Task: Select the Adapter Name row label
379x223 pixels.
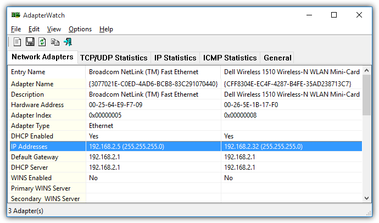Action: click(32, 84)
